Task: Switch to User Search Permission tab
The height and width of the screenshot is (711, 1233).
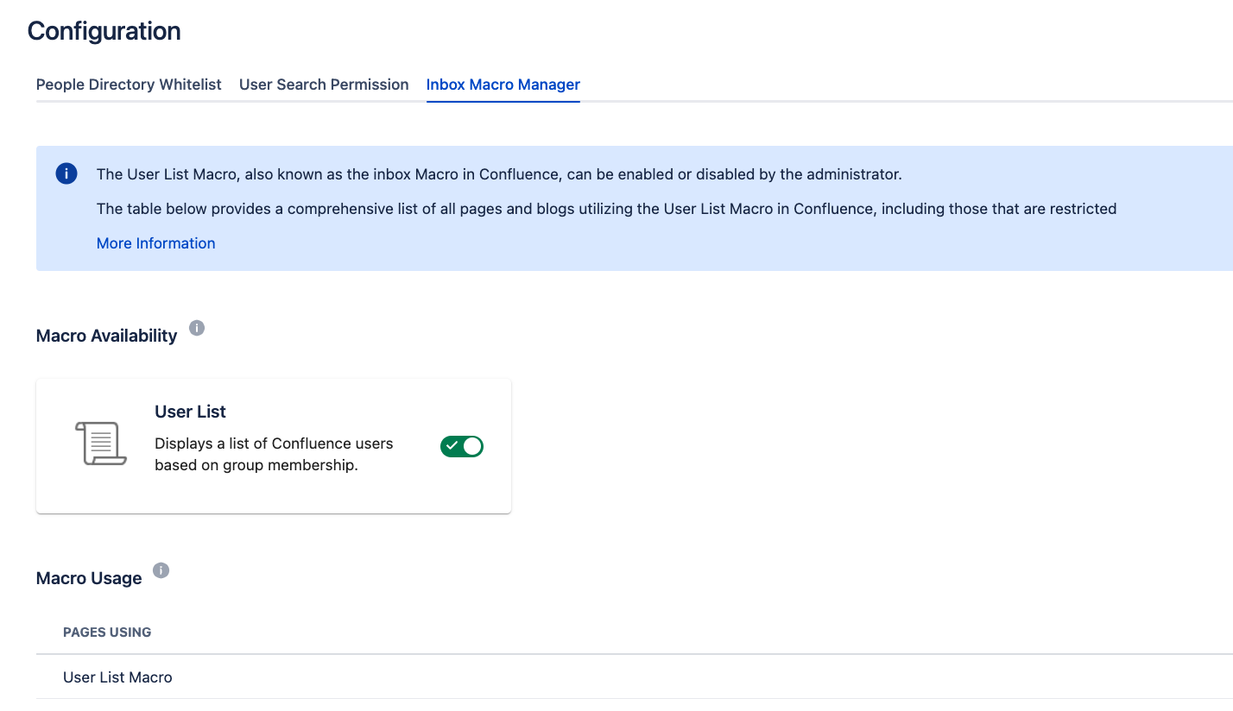Action: tap(324, 85)
